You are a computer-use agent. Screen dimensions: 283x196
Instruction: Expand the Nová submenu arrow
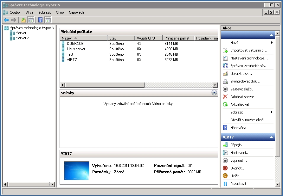pos(272,43)
